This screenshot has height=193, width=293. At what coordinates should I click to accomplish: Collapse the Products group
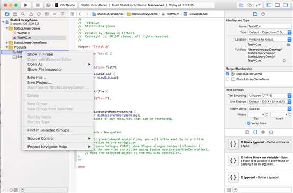(x=7, y=47)
